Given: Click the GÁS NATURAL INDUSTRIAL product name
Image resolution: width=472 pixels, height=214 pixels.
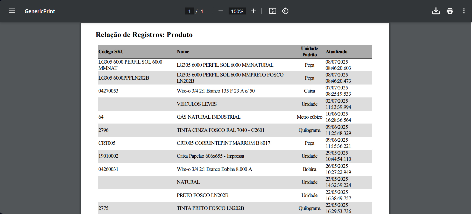Looking at the screenshot, I should click(x=208, y=117).
